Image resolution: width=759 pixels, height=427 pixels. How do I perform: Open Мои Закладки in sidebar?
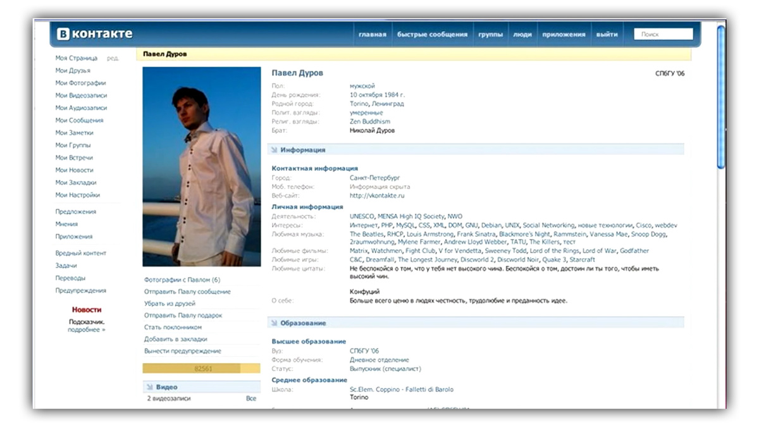75,182
